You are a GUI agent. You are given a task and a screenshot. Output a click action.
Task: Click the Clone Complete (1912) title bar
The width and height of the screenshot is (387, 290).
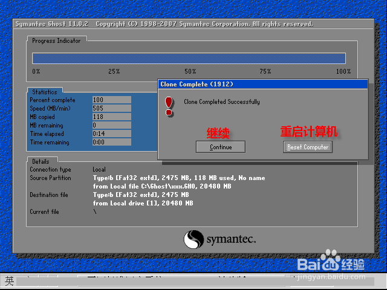click(x=263, y=85)
